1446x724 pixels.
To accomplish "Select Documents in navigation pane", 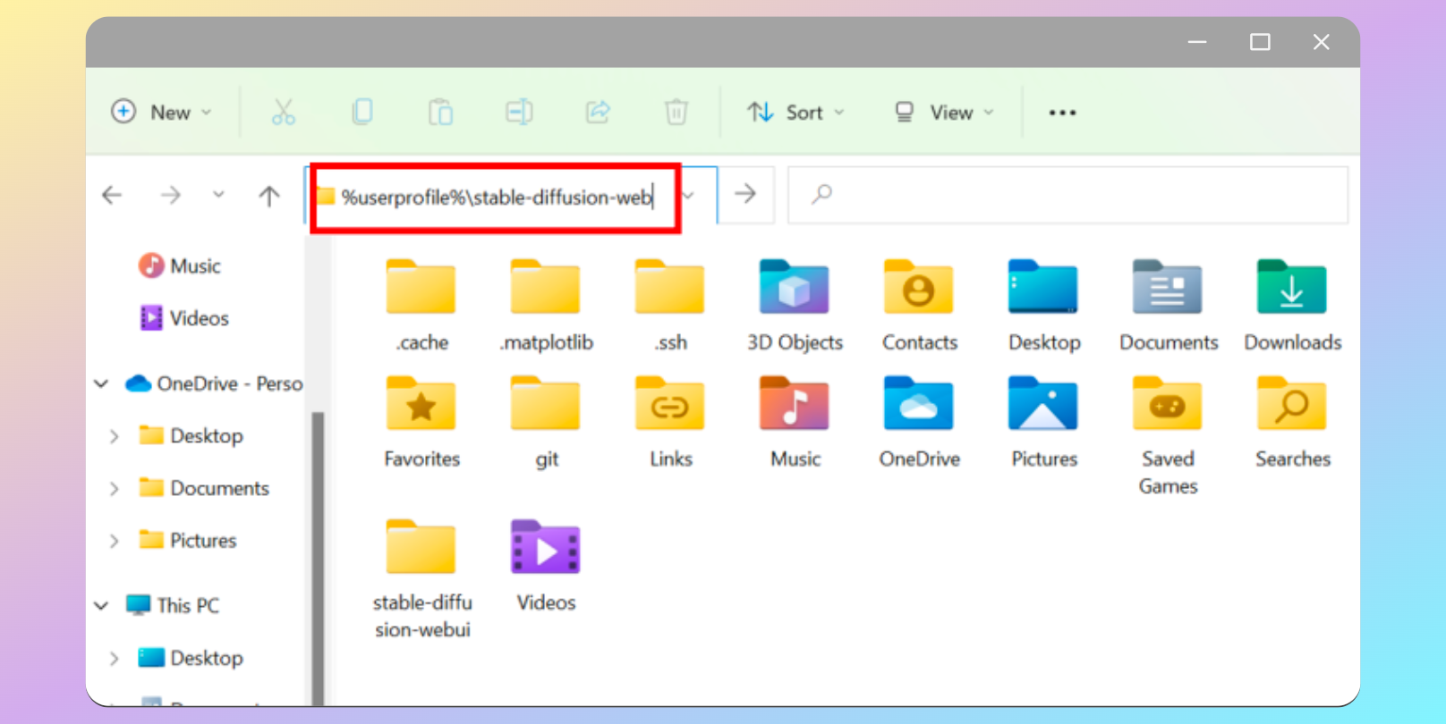I will (x=204, y=488).
